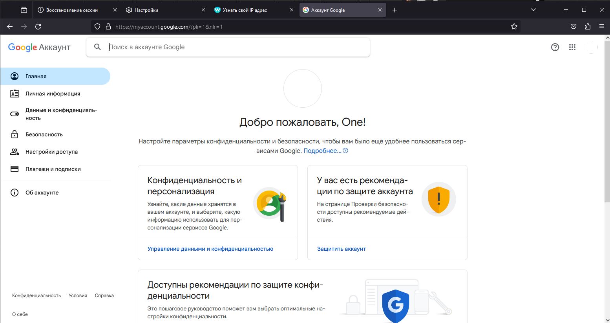
Task: Go to the Безопасность section
Action: 55,134
